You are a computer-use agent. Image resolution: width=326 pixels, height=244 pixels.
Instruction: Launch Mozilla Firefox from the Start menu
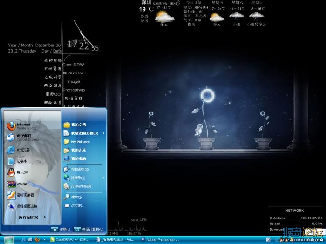(x=22, y=126)
